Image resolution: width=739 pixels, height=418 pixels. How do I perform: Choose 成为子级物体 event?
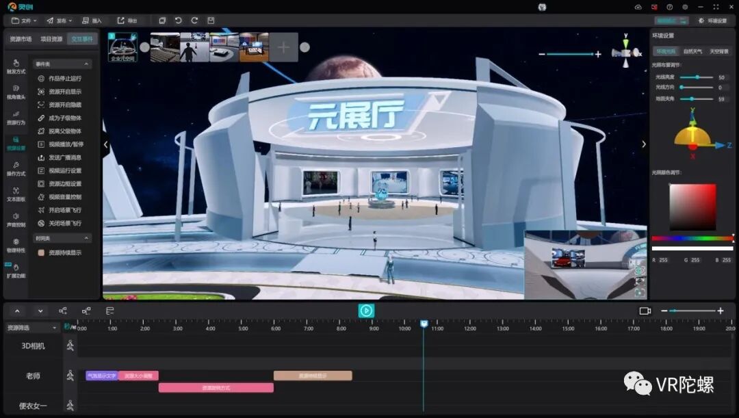60,118
